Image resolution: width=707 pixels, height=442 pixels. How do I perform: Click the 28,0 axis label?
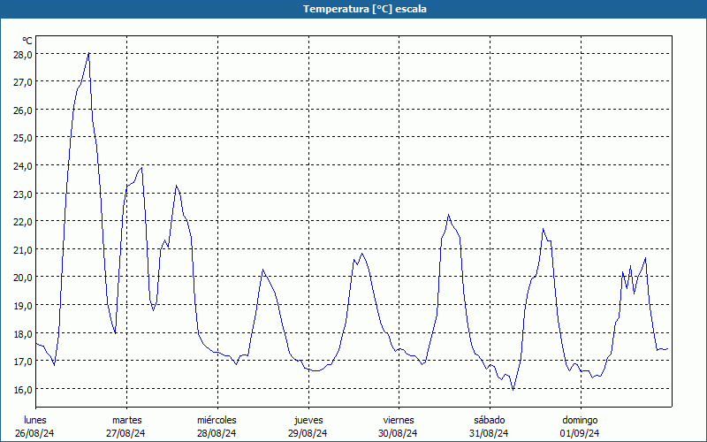coord(23,55)
